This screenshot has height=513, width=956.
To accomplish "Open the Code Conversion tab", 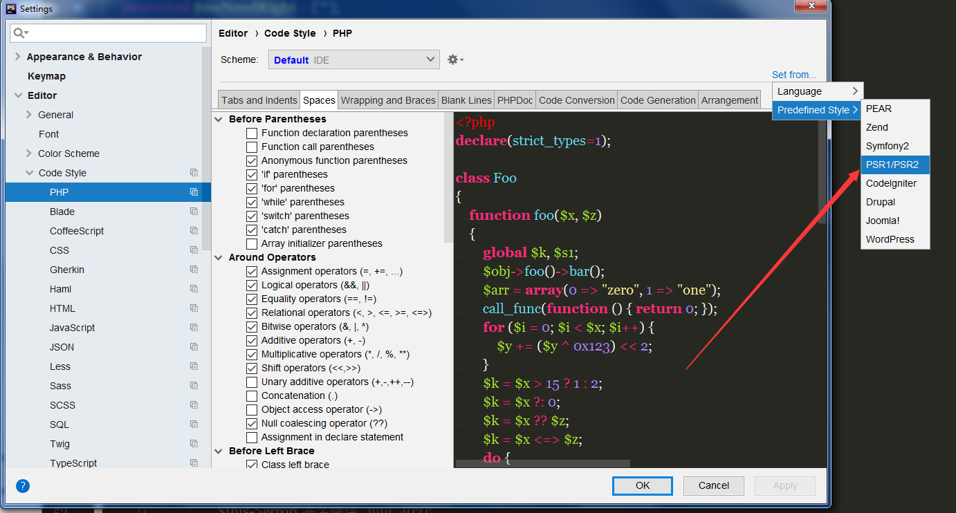I will 577,100.
